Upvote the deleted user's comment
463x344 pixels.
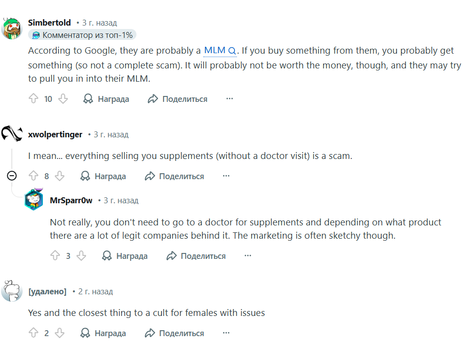pos(33,333)
